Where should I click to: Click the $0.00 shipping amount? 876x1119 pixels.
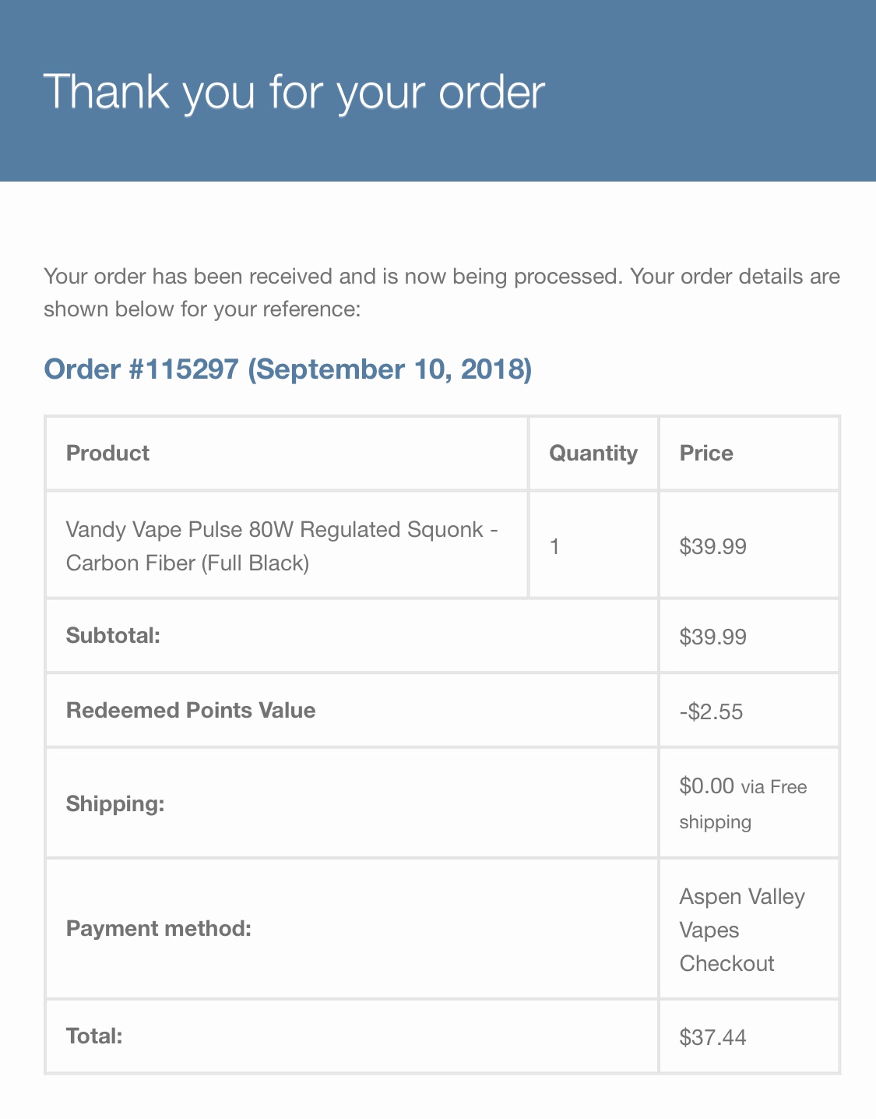(706, 785)
